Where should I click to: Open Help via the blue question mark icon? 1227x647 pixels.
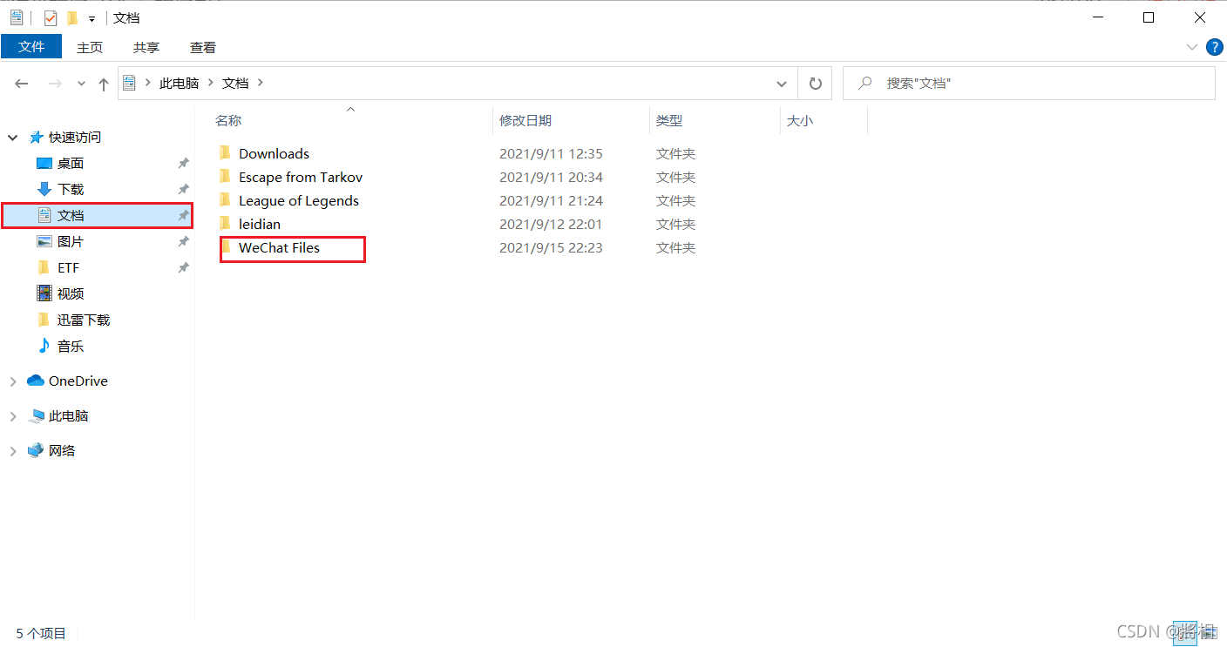pyautogui.click(x=1215, y=47)
